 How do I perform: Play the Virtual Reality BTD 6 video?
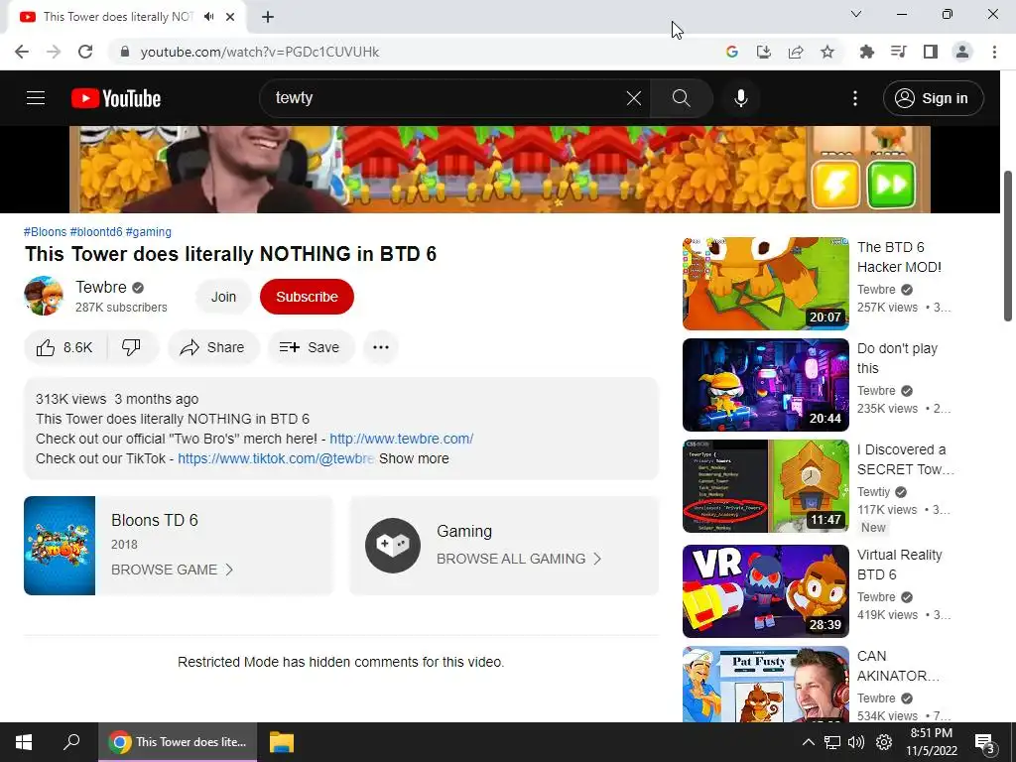click(765, 591)
